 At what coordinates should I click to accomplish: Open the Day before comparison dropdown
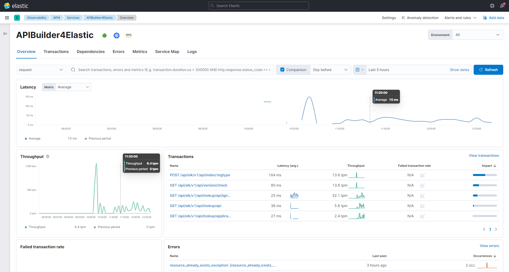click(x=330, y=70)
